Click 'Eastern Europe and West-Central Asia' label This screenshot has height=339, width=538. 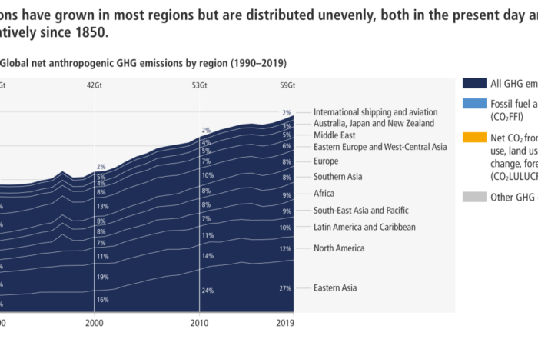coord(380,147)
